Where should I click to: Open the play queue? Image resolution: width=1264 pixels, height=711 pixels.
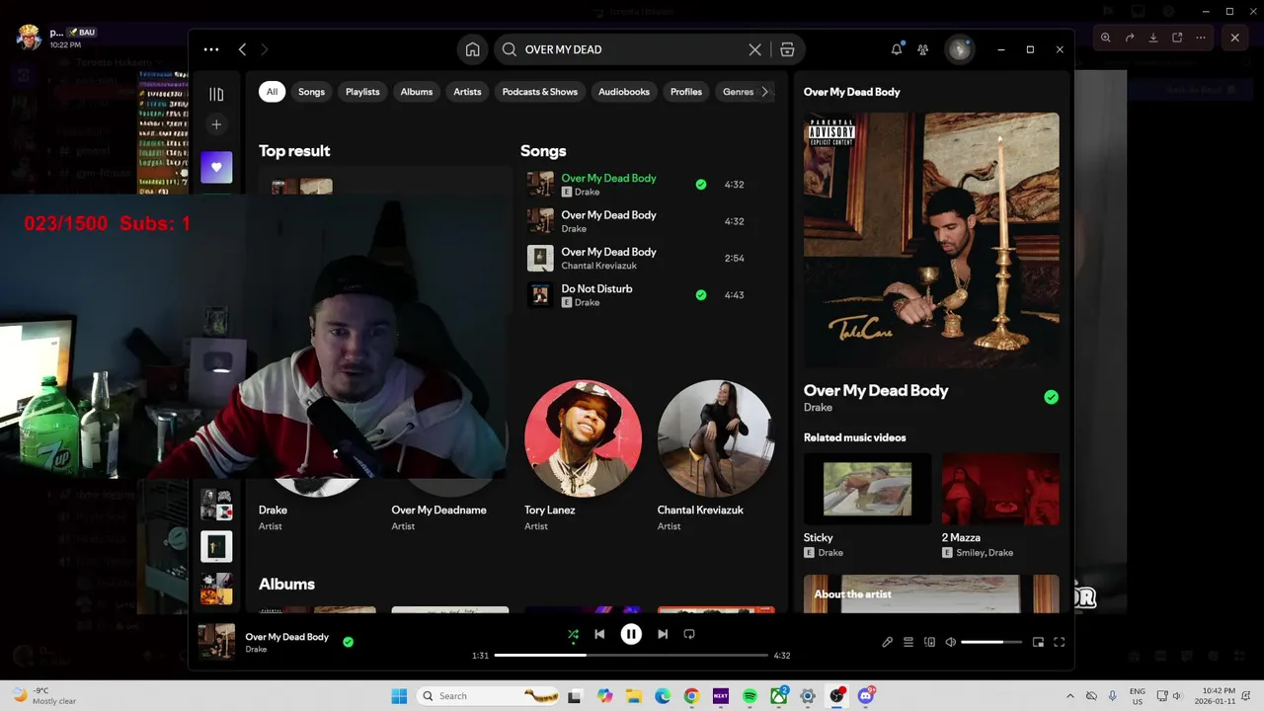(908, 642)
